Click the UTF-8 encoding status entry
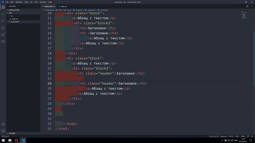Image resolution: width=255 pixels, height=143 pixels. (231, 136)
